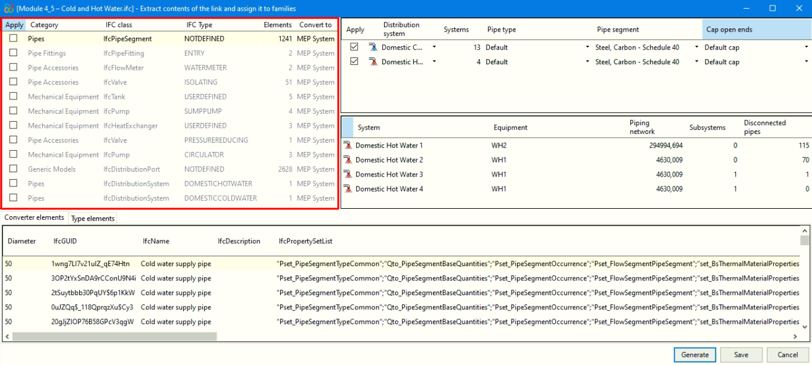The height and width of the screenshot is (365, 812).
Task: Click the Save button
Action: pos(741,355)
